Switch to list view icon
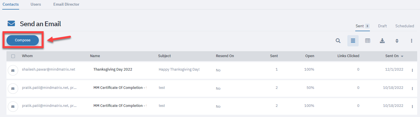Screen dimensions: 420x117 tap(353, 41)
